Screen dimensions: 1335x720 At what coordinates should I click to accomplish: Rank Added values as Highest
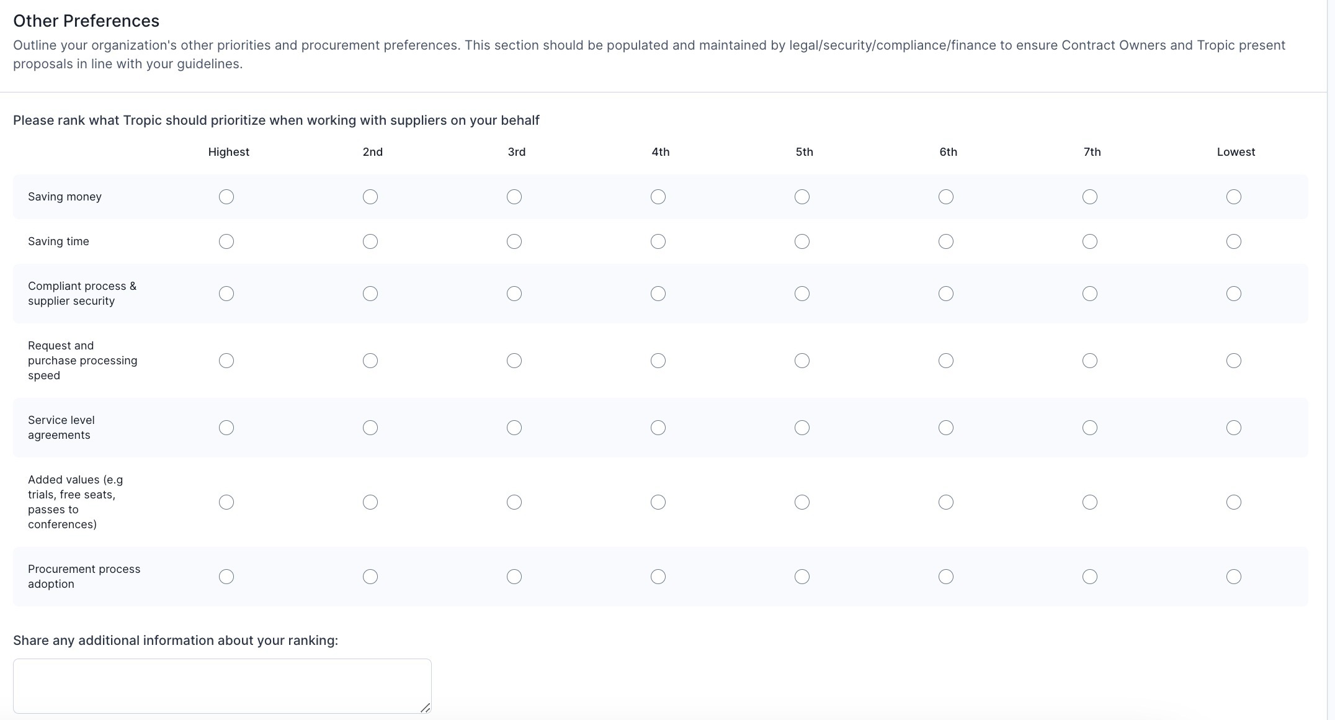(226, 502)
